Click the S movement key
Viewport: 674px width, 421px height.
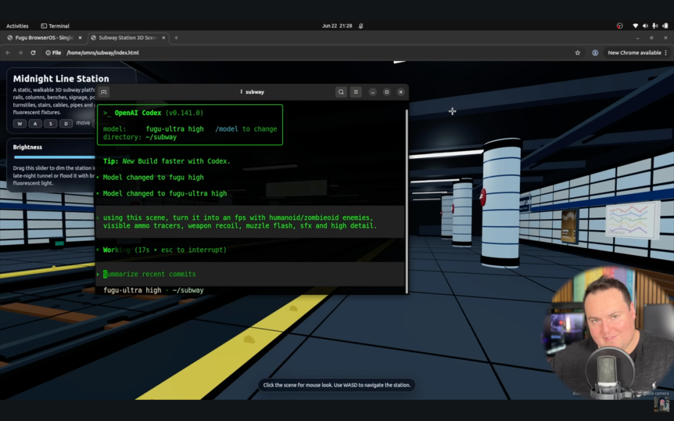coord(51,123)
